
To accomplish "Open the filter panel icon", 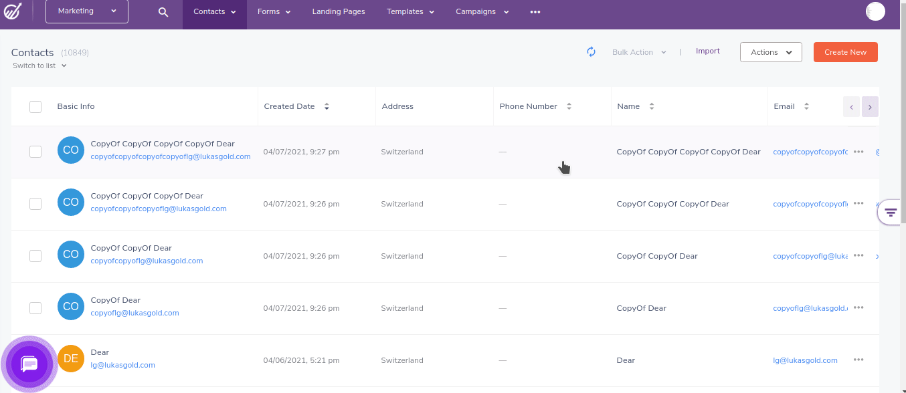I will pyautogui.click(x=891, y=213).
